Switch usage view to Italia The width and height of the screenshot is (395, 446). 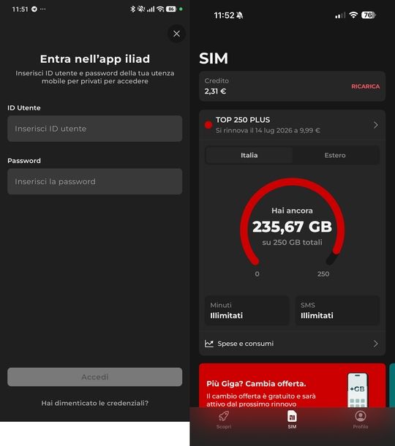pyautogui.click(x=249, y=155)
